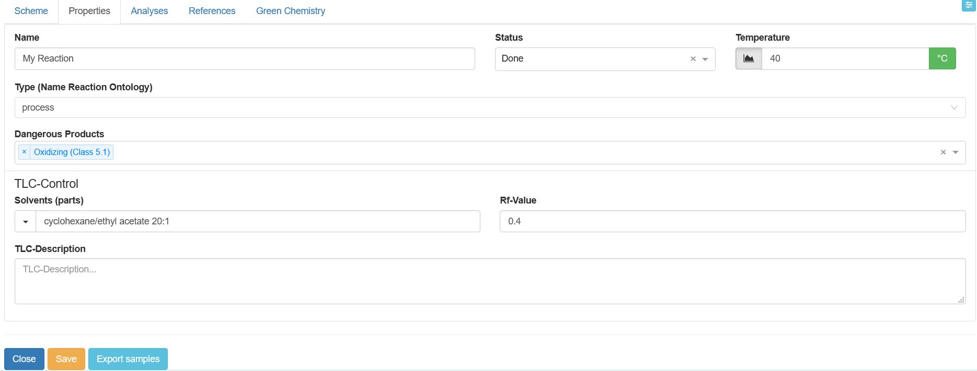Viewport: 977px width, 371px height.
Task: Click the Export samples button
Action: [128, 359]
